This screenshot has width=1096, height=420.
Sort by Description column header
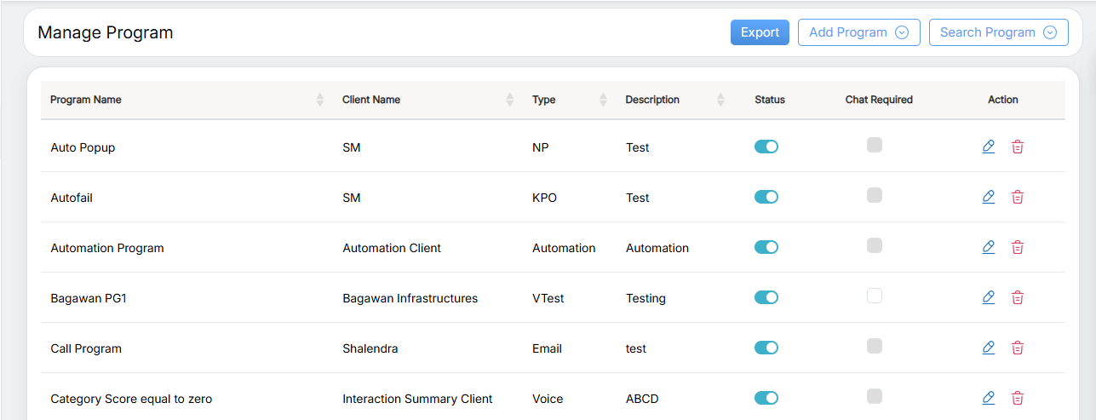coord(720,100)
